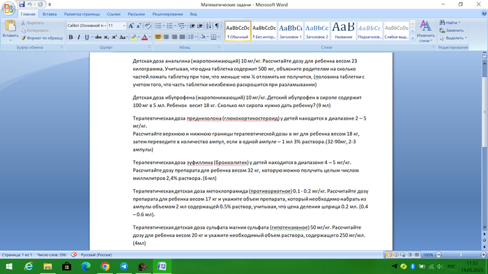Toggle underline formatting button

pos(87,38)
